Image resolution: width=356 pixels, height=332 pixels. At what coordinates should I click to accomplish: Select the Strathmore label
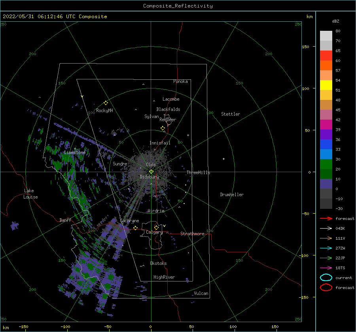192,234
